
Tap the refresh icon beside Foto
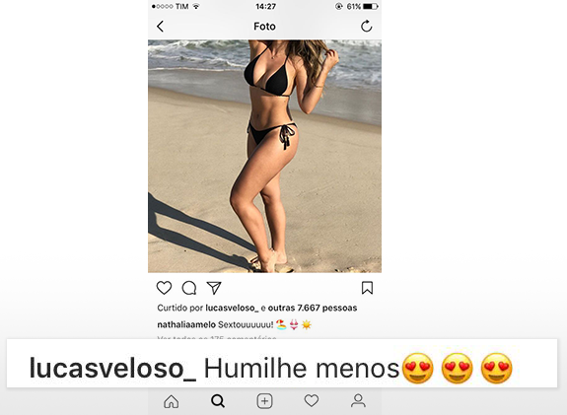pos(366,27)
